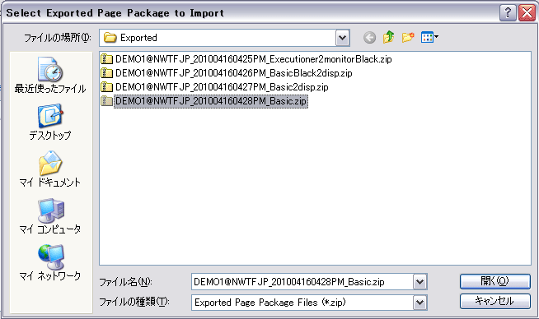Open Recent Files (最近使ったファイル) location
Viewport: 539px width, 319px height.
click(50, 76)
